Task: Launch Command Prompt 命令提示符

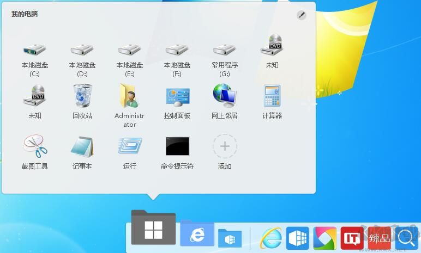Action: [177, 146]
